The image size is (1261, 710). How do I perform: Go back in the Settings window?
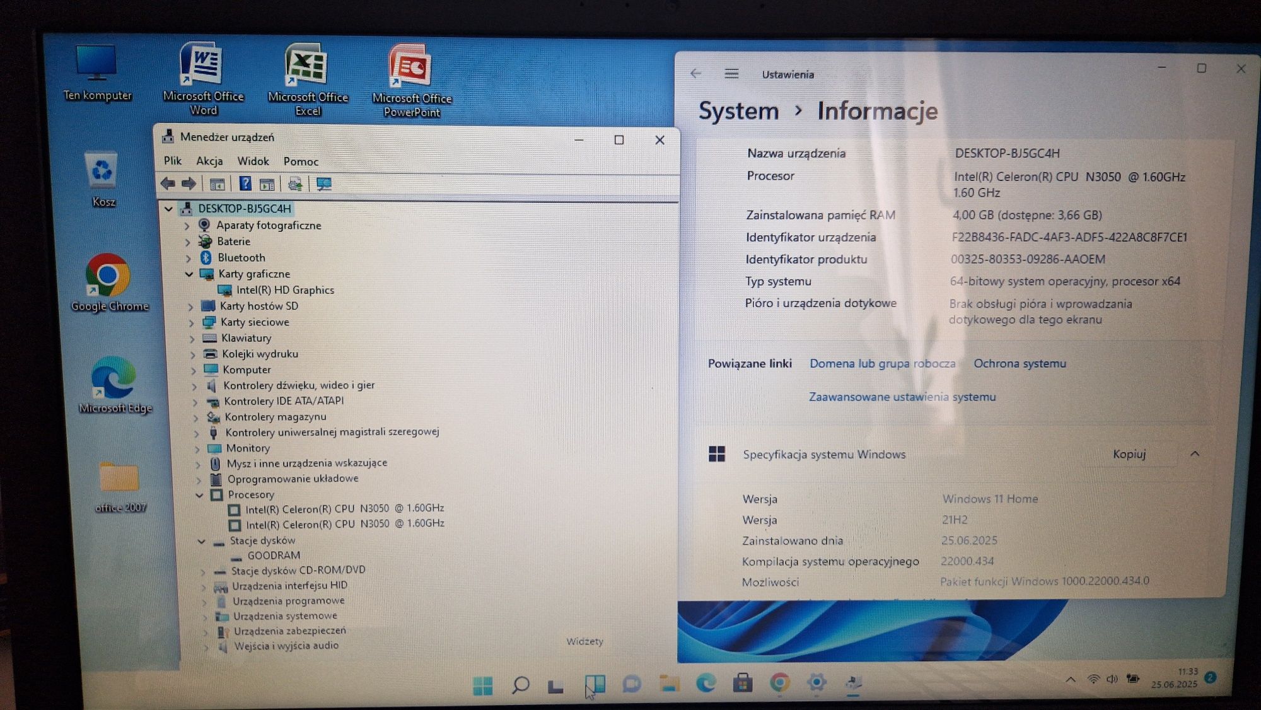(x=695, y=74)
